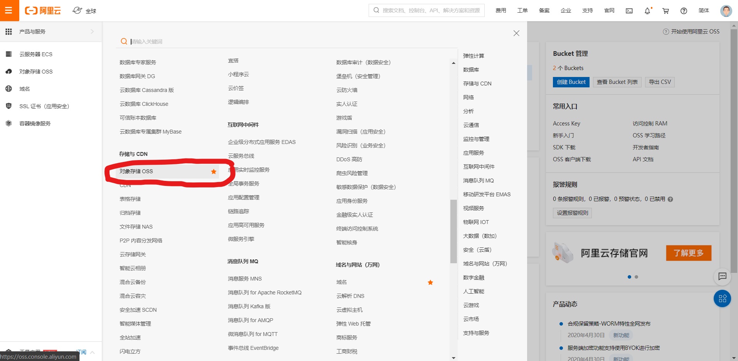Click the ECS server sidebar icon
Image resolution: width=738 pixels, height=361 pixels.
tap(8, 54)
